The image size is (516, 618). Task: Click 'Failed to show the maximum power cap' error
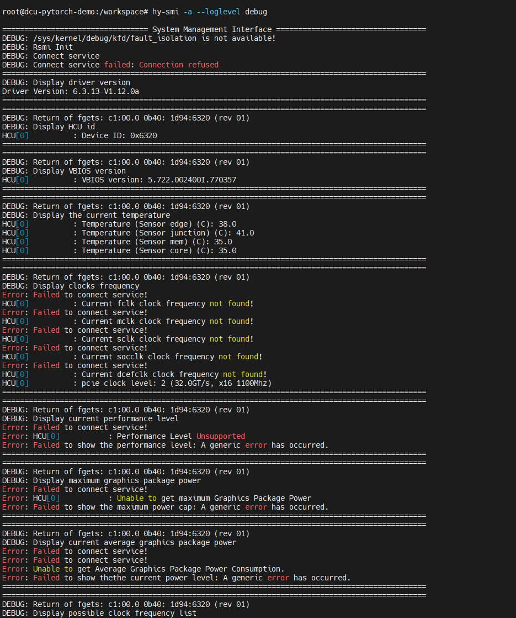click(x=166, y=507)
